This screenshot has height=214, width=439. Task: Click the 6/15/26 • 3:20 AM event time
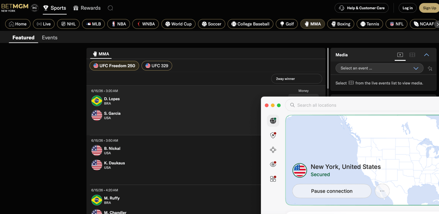click(105, 91)
